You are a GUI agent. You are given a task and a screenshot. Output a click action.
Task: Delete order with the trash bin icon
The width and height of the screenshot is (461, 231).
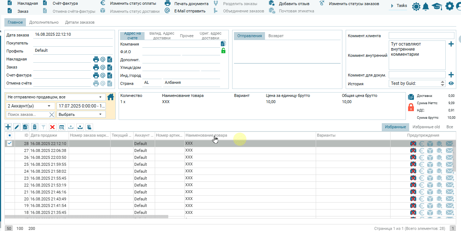(34, 127)
